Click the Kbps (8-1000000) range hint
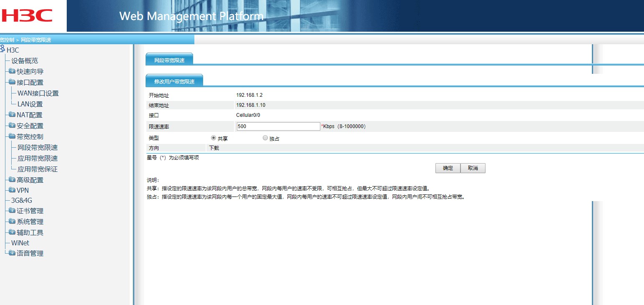The width and height of the screenshot is (644, 305). click(x=345, y=126)
